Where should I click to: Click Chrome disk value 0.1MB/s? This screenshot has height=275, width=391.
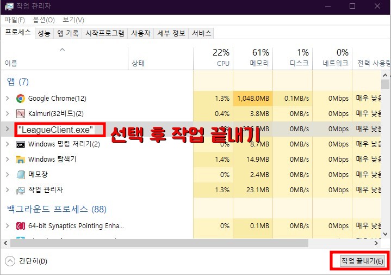[296, 99]
